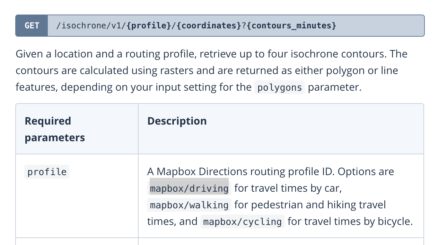Click 'for travel times by bicycle' text

(350, 221)
